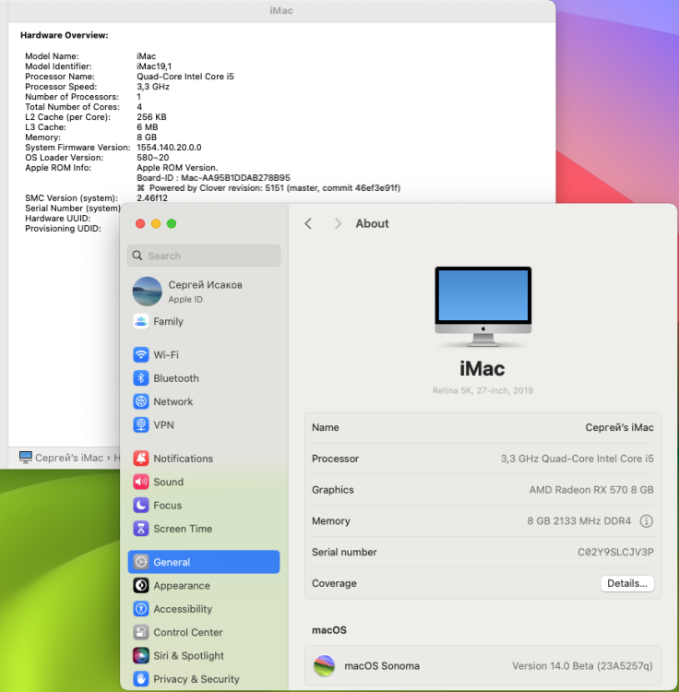Open Notifications bell icon

(x=141, y=459)
